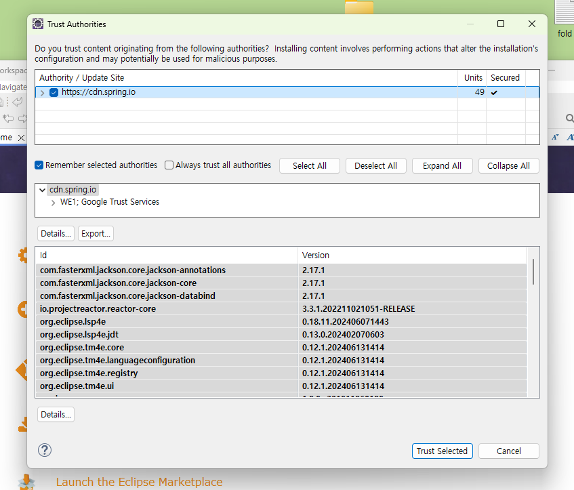Select com.fasterxml.jackson.core.jackson-core row

[281, 283]
